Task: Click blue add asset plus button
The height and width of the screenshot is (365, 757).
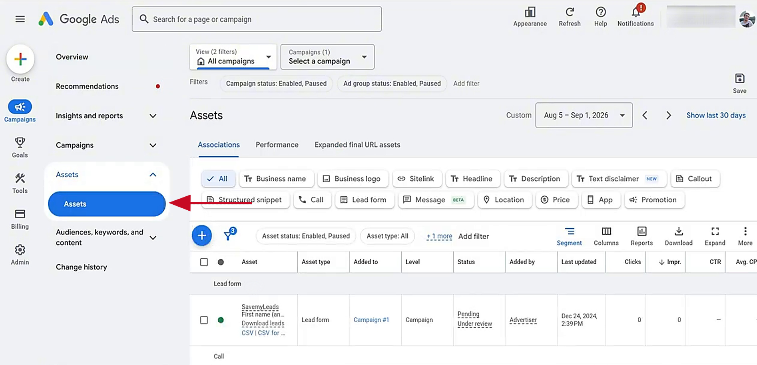Action: pos(202,236)
